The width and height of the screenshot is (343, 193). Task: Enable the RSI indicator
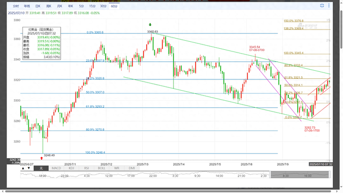(x=86, y=168)
